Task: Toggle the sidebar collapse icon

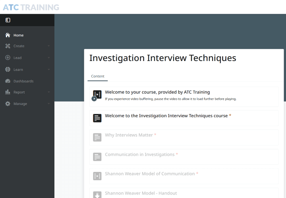Action: click(x=8, y=20)
